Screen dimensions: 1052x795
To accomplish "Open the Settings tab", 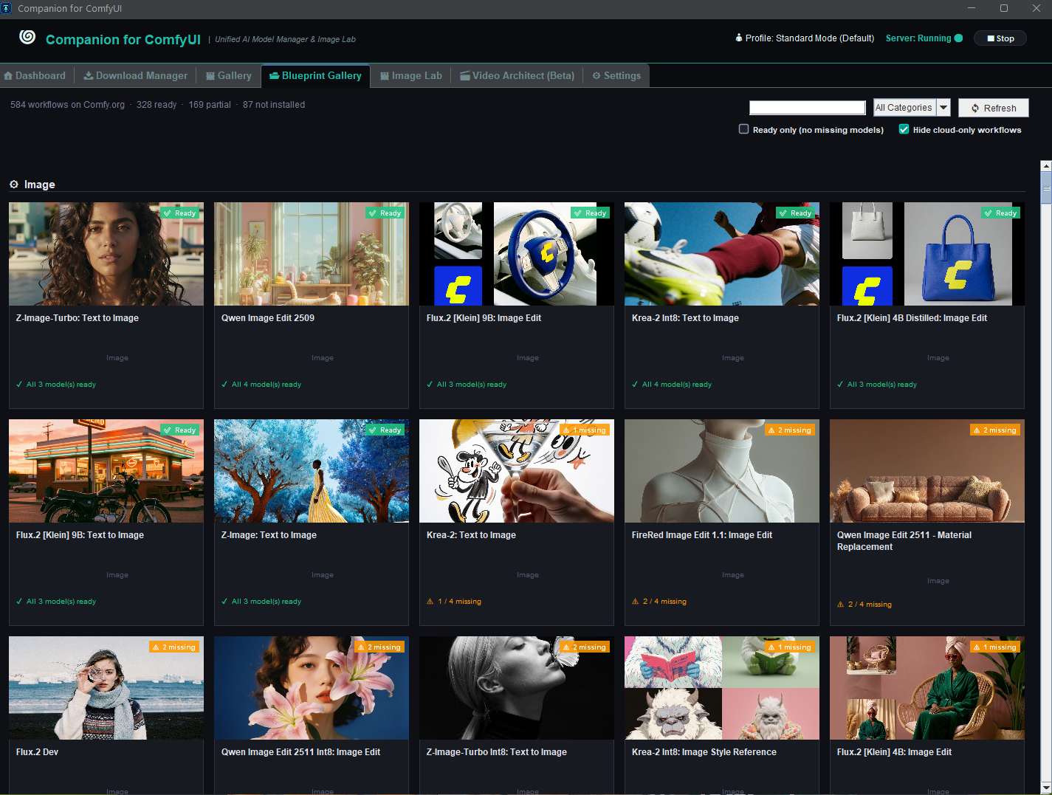I will (616, 75).
